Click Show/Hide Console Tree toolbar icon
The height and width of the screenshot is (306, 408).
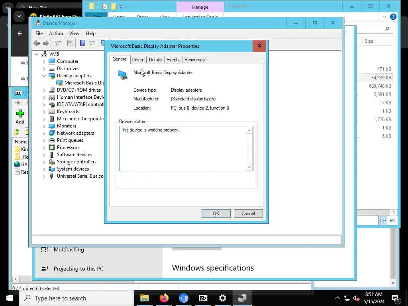point(58,43)
